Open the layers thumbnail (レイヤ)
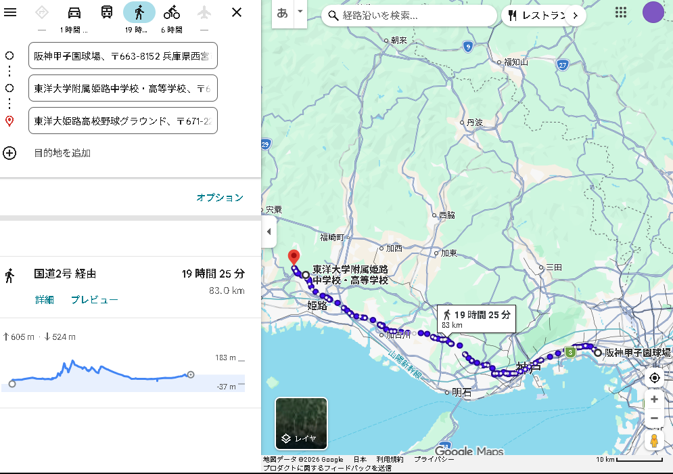Viewport: 673px width, 474px height. point(301,423)
